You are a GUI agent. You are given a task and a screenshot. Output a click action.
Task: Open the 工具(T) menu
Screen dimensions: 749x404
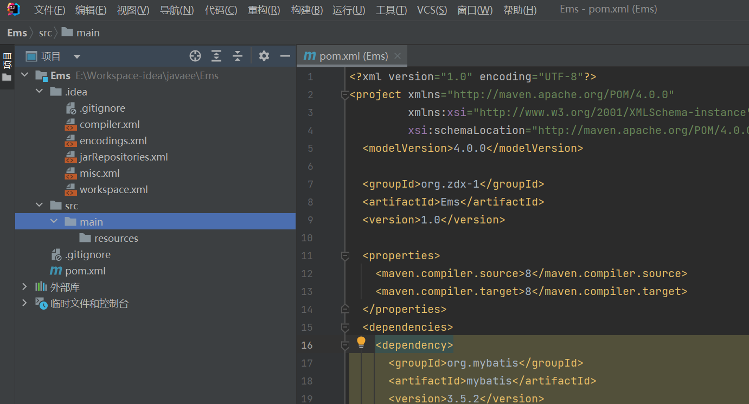391,10
